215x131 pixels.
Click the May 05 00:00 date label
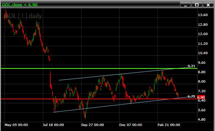click(x=16, y=125)
